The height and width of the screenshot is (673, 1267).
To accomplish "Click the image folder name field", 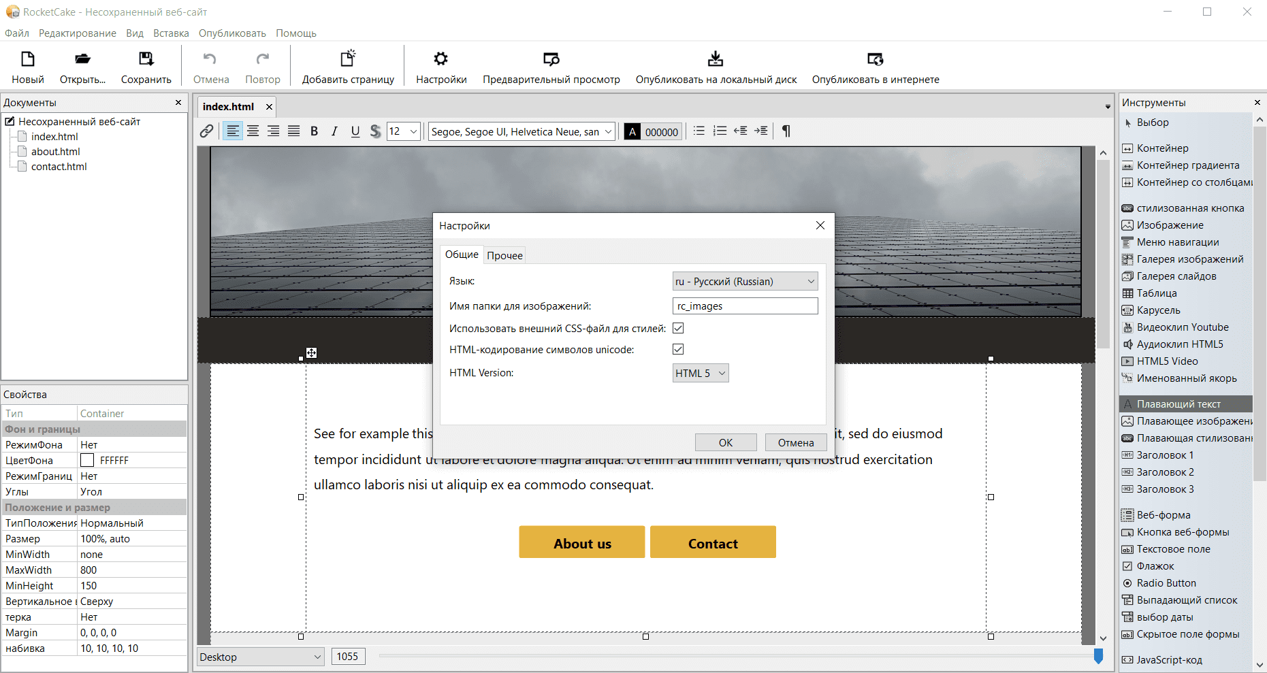I will click(x=745, y=306).
